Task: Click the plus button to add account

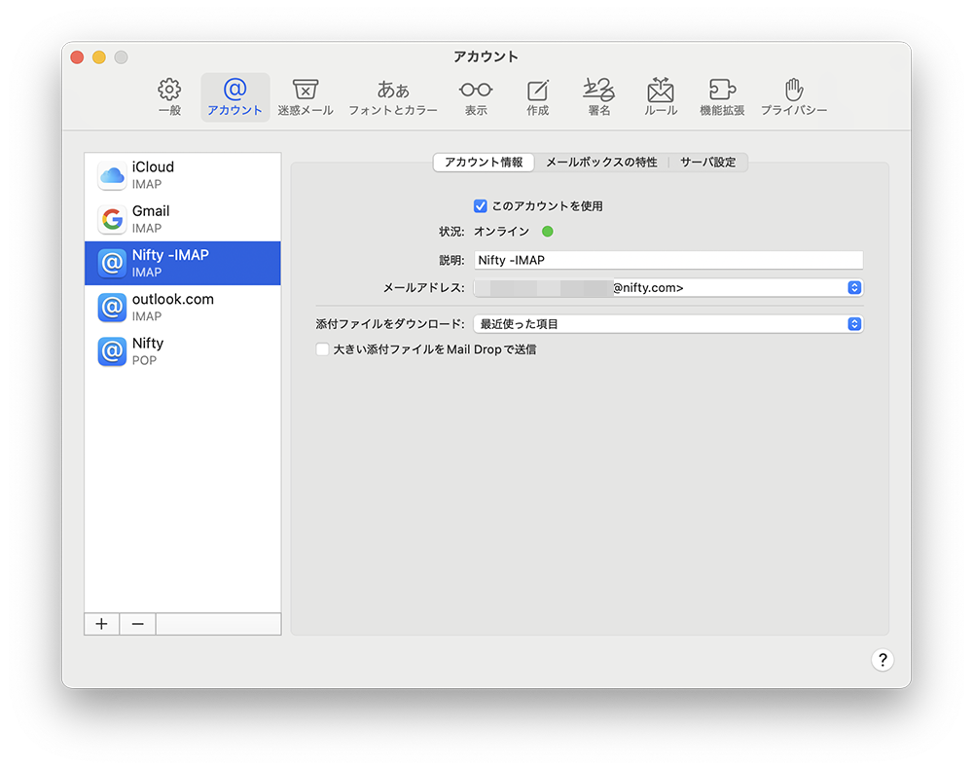Action: (x=101, y=624)
